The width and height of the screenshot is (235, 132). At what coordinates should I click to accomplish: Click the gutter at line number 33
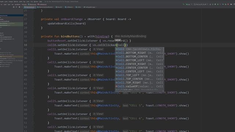coord(25,45)
